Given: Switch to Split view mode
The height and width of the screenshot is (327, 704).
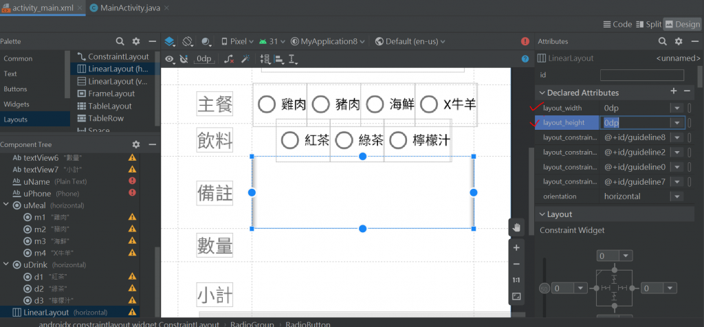Looking at the screenshot, I should coord(649,24).
